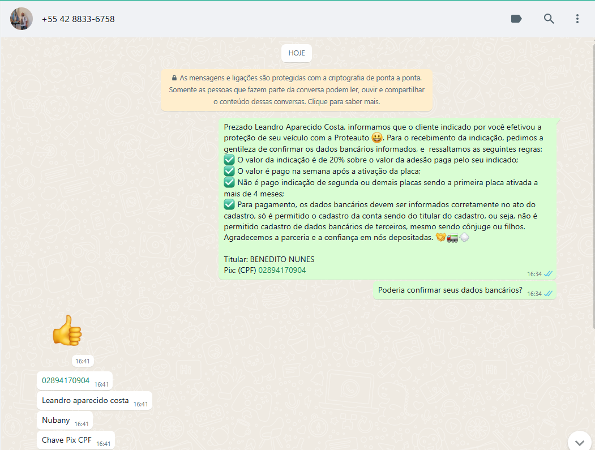
Task: Open search in this conversation
Action: tap(549, 19)
